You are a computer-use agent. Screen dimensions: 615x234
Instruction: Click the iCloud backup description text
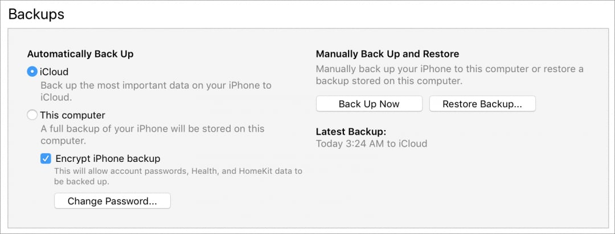(x=155, y=91)
